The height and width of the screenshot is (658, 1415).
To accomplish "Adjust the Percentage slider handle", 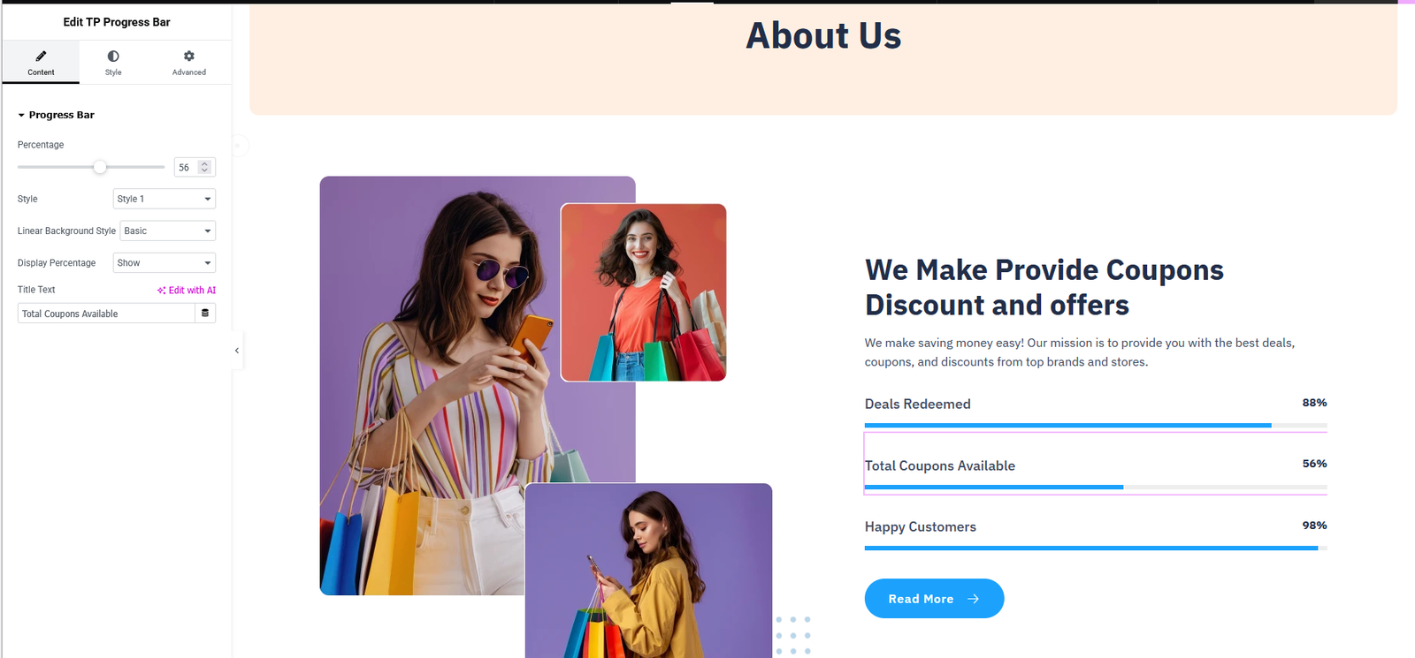I will click(x=100, y=167).
